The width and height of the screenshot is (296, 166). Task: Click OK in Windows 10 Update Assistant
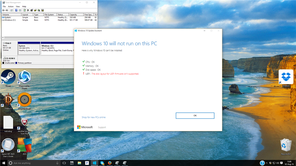[x=195, y=116]
